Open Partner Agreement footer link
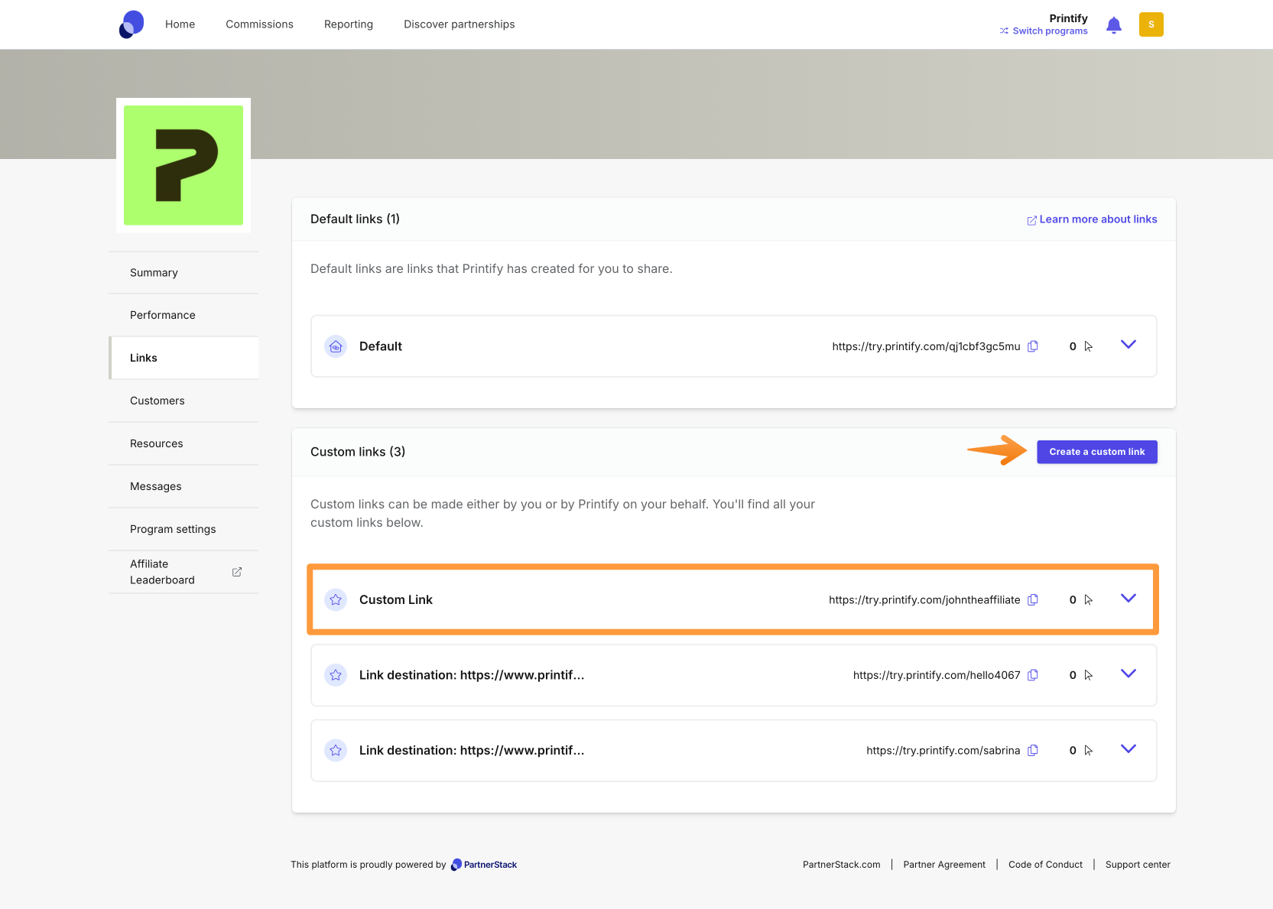 [x=944, y=865]
